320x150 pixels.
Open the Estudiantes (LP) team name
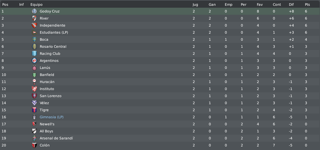pos(54,32)
